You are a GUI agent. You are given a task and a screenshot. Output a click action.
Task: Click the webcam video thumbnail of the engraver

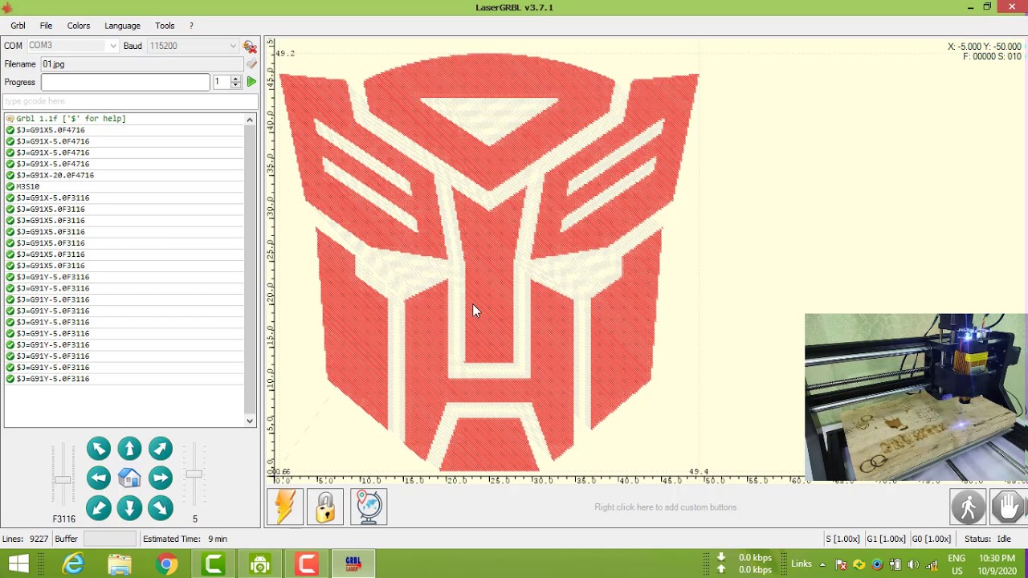click(916, 397)
